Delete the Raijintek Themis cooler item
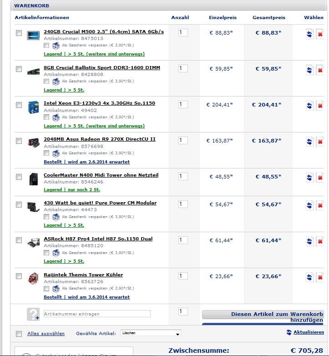Viewport: 329px width, 356px height. [x=320, y=277]
